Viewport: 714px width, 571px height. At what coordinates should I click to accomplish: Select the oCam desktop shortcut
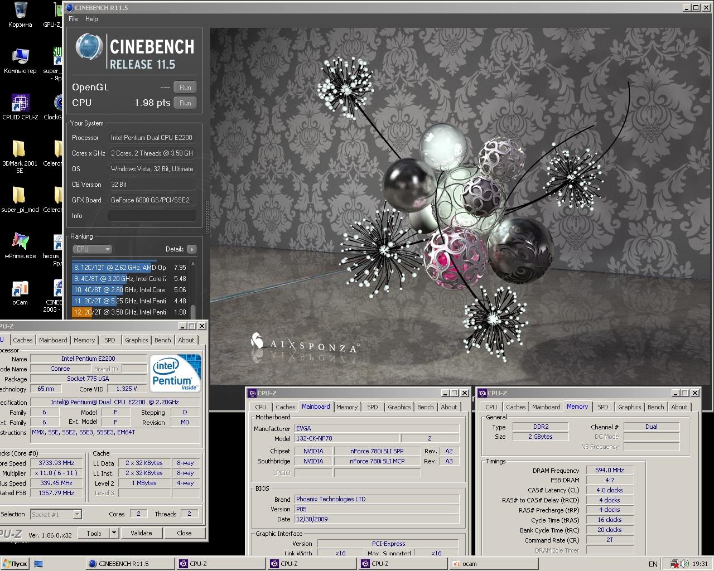(20, 292)
